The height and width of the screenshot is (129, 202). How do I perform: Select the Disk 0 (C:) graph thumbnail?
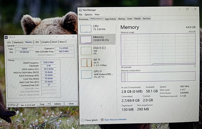86,51
